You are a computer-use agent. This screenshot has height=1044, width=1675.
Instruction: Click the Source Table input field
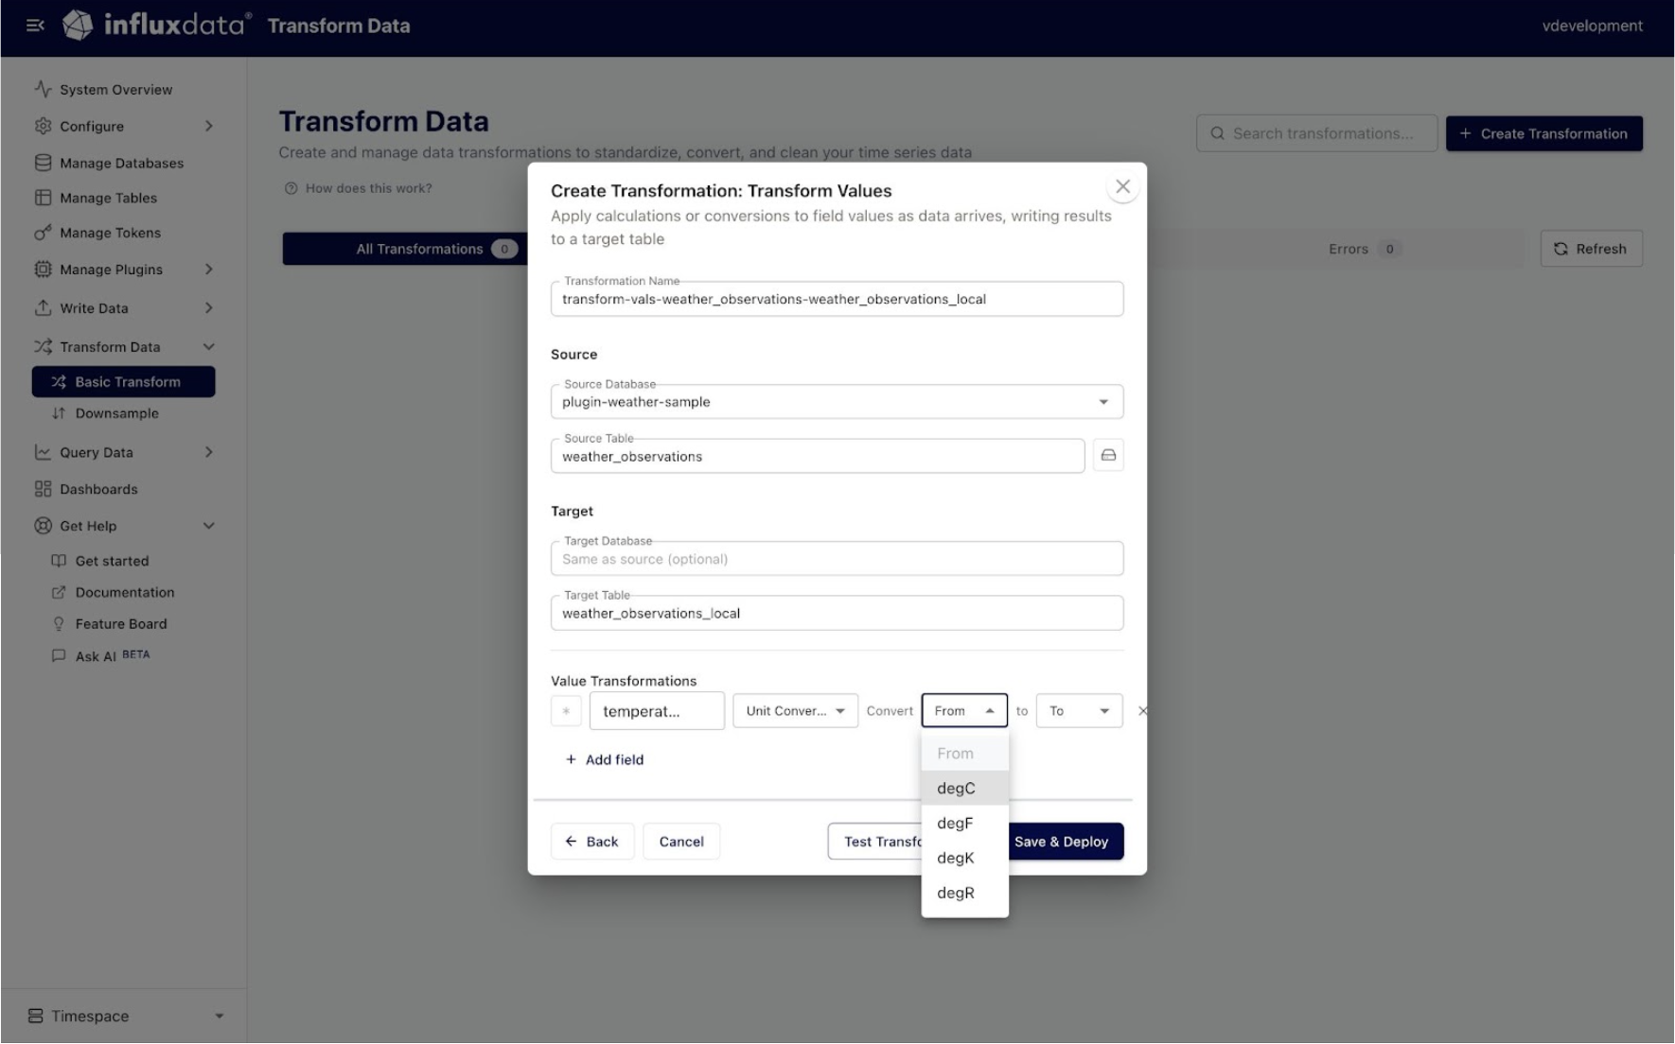click(818, 456)
